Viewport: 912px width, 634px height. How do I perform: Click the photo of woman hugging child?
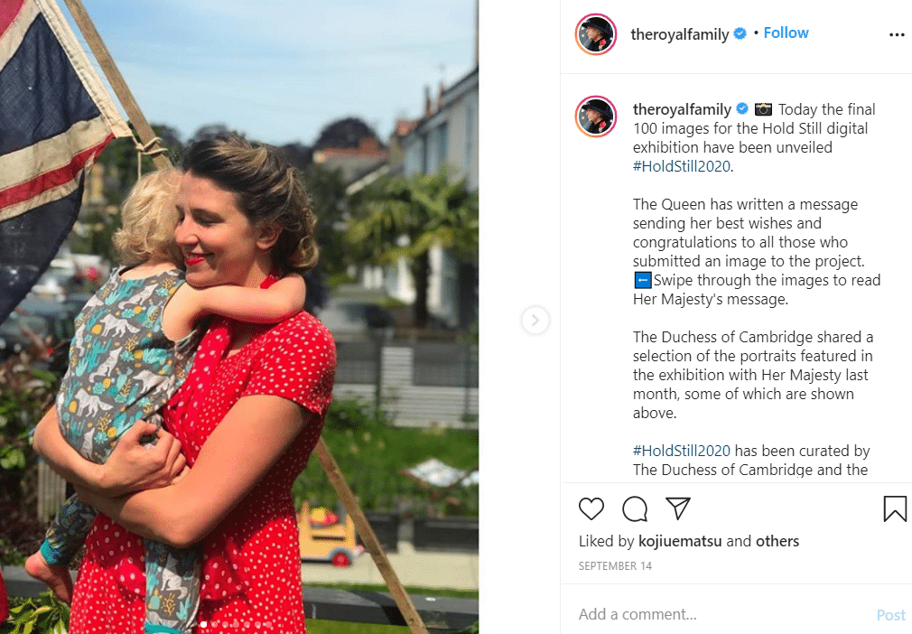[x=239, y=317]
